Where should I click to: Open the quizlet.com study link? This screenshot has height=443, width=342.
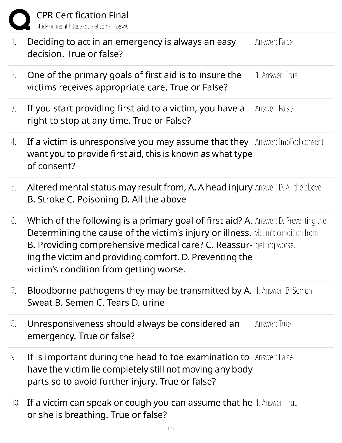(x=82, y=27)
